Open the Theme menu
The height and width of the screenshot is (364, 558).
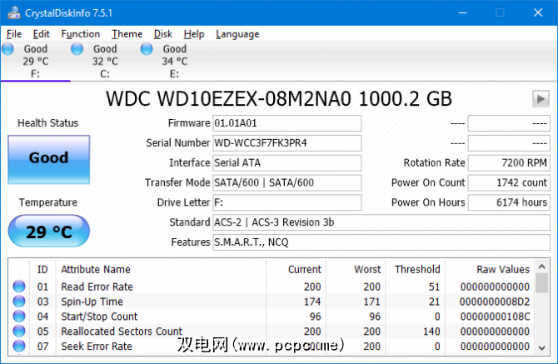[127, 34]
